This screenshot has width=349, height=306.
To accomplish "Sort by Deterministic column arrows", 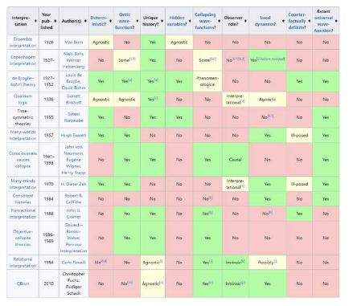I will point(110,21).
